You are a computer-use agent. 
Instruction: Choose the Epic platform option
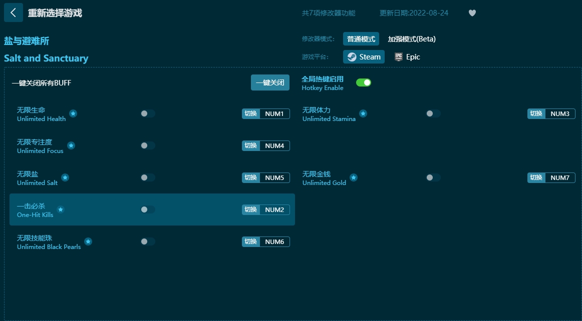407,57
